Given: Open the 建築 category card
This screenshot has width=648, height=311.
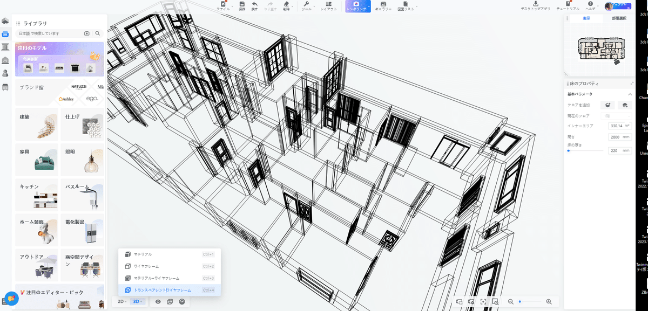Looking at the screenshot, I should 37,124.
